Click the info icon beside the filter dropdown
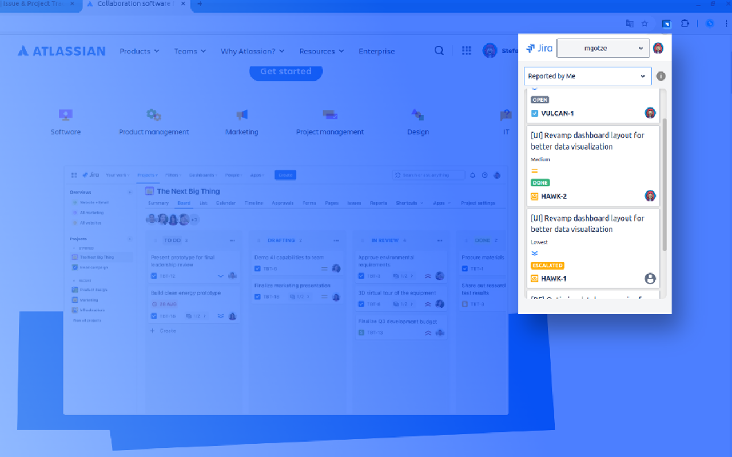Screen dimensions: 732x457 (x=661, y=76)
